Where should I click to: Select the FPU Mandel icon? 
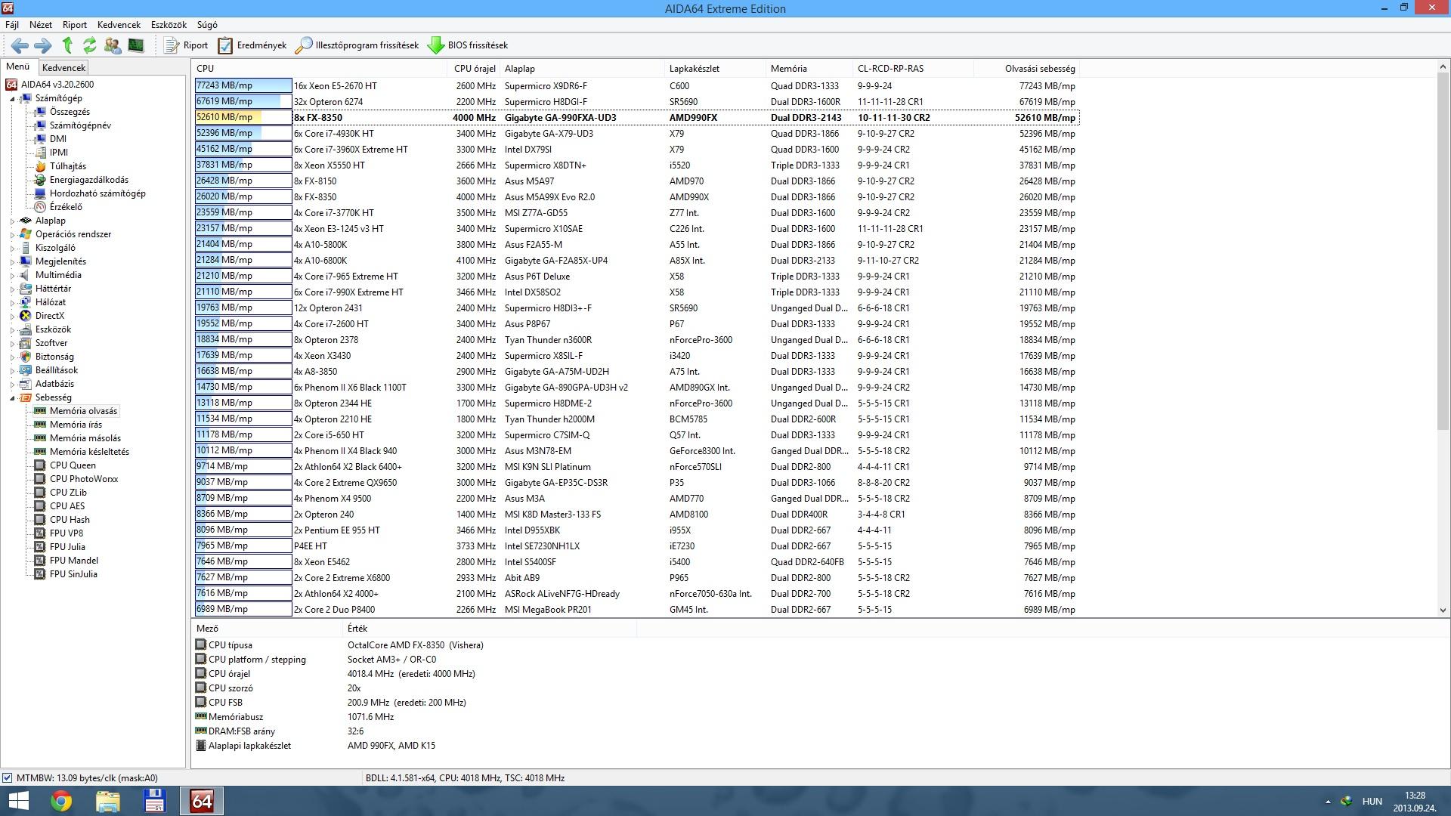click(40, 561)
